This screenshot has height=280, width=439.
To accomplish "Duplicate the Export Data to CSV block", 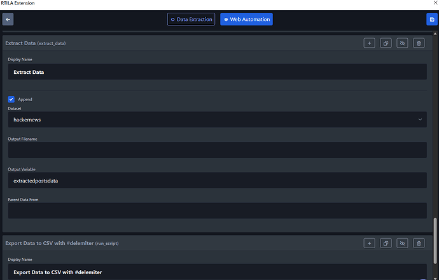I will (386, 243).
